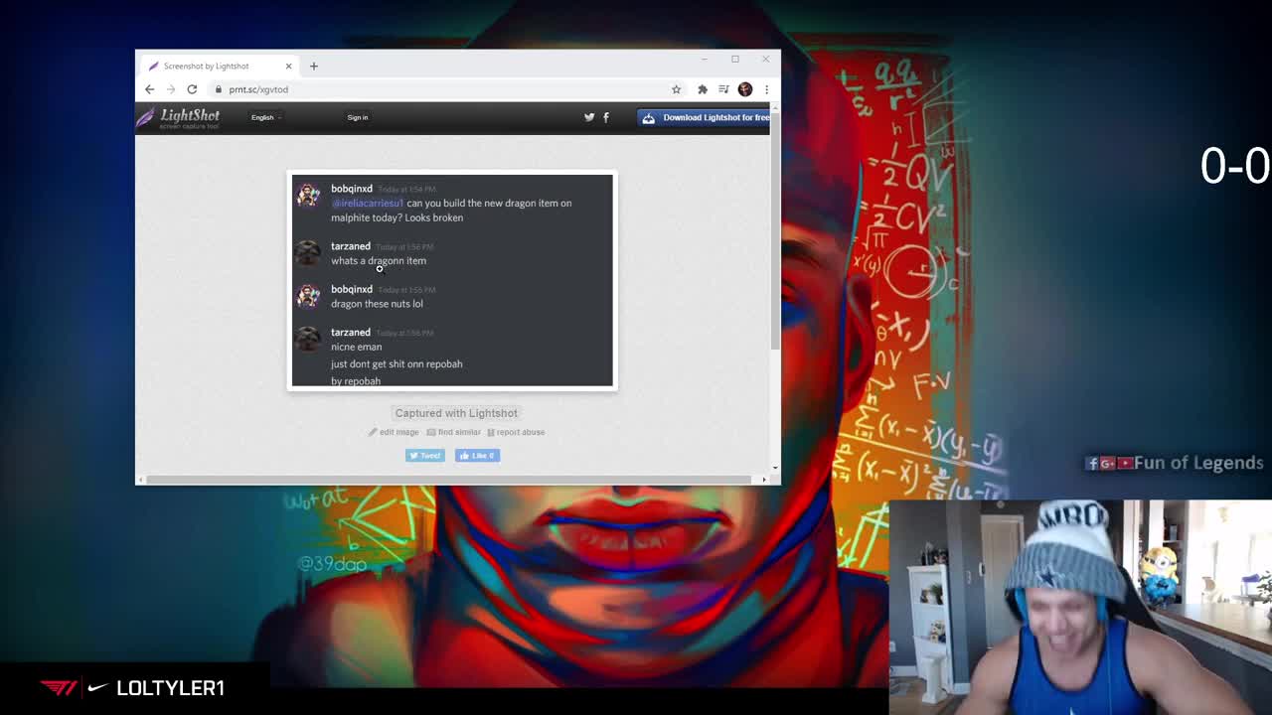The height and width of the screenshot is (715, 1272).
Task: Click the captured Discord chat image
Action: point(452,280)
